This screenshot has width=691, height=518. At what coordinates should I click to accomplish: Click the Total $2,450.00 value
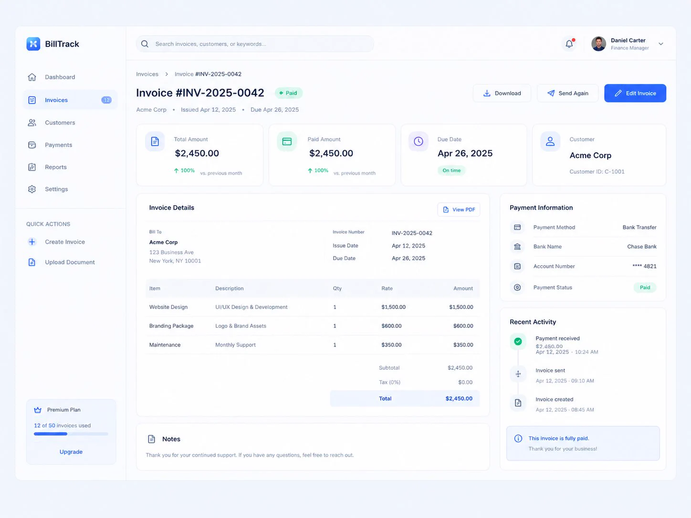pos(459,399)
